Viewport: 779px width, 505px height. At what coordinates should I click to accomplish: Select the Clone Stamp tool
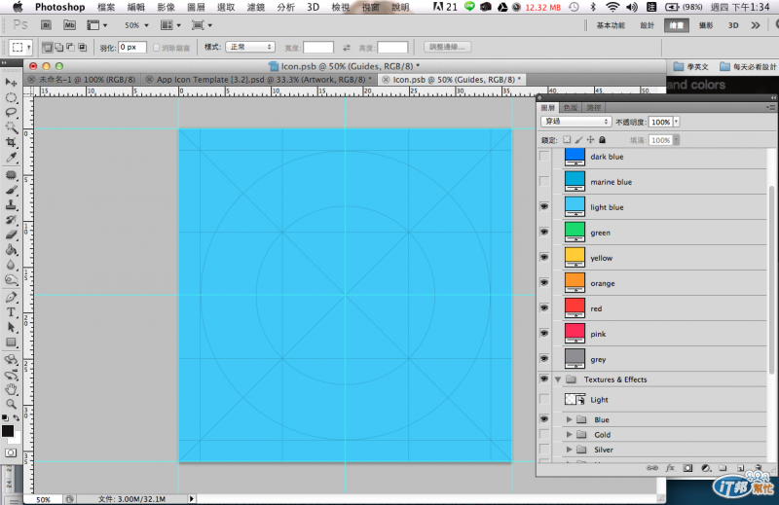point(11,204)
